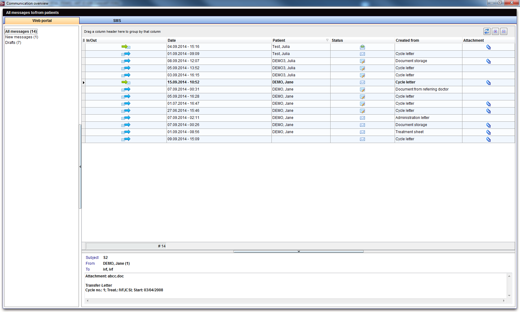Click the row indicator for 15.09.2014 - 10:52
Viewport: 520px width, 312px height.
coord(84,82)
